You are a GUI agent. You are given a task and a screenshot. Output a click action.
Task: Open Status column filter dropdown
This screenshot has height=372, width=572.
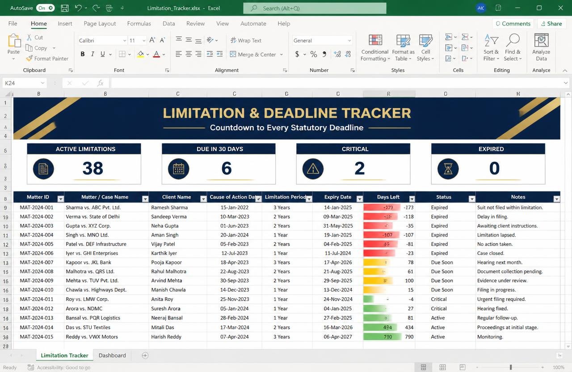point(471,199)
